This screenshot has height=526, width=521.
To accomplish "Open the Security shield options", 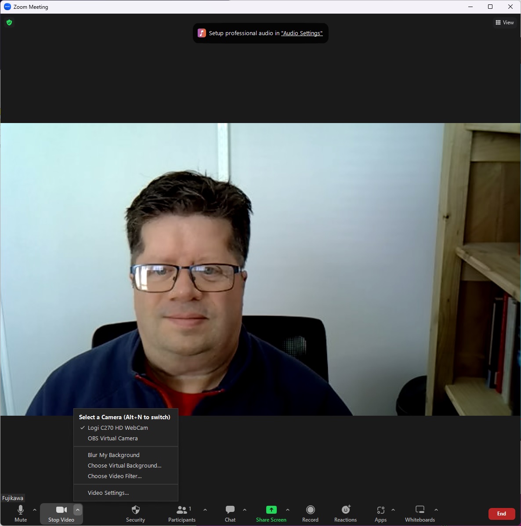I will coord(135,513).
